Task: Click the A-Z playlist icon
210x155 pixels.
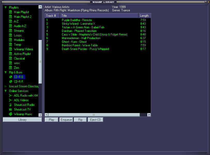Action: [x=10, y=21]
